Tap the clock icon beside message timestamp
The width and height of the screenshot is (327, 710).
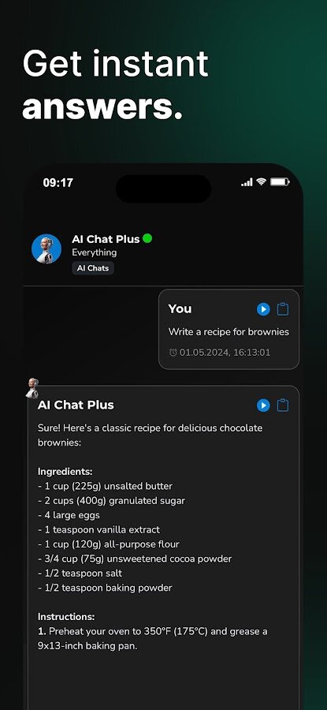click(173, 353)
